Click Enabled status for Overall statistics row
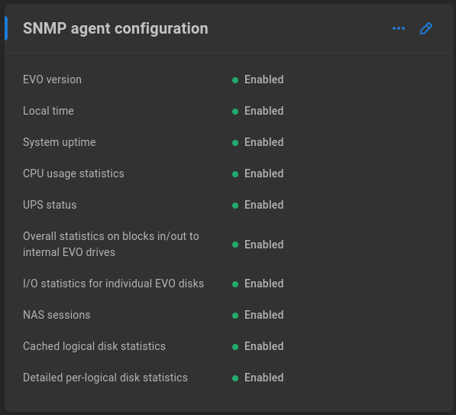Image resolution: width=456 pixels, height=415 pixels. click(x=257, y=245)
